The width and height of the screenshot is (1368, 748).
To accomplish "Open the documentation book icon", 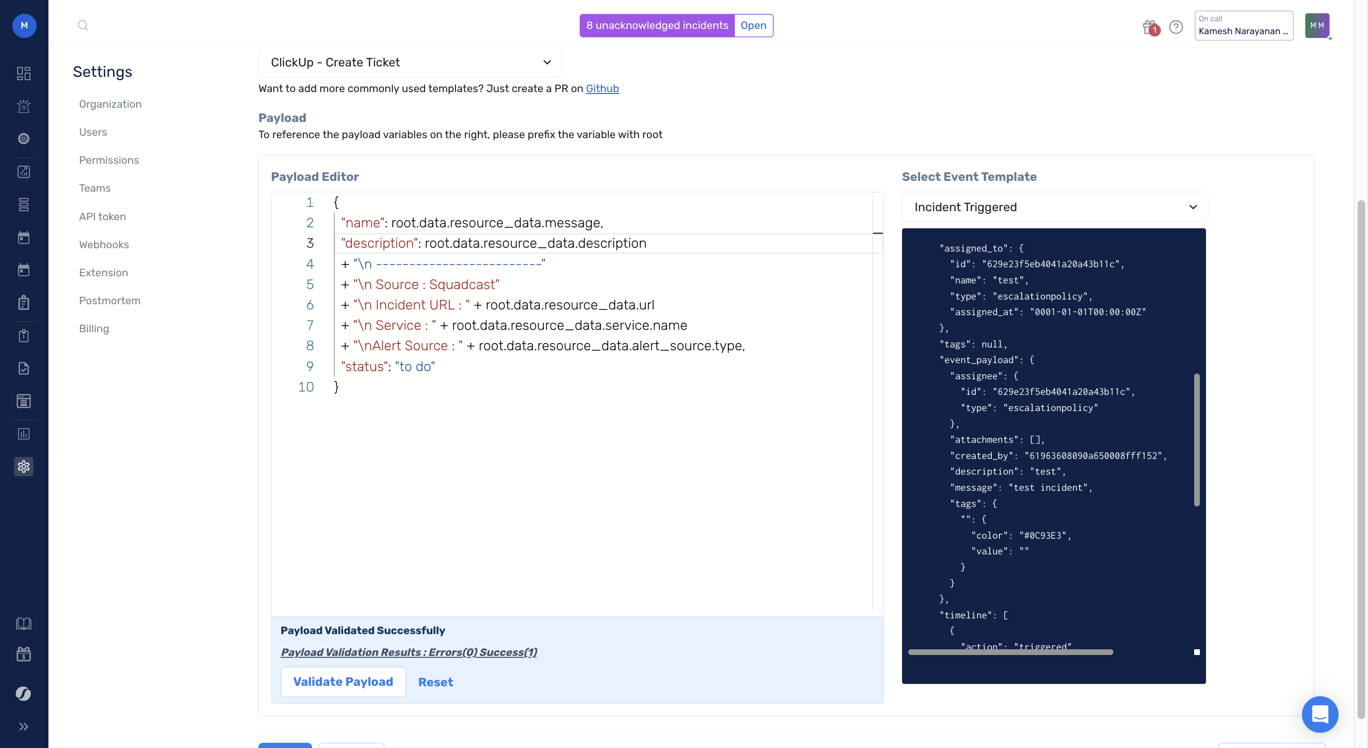I will (24, 623).
